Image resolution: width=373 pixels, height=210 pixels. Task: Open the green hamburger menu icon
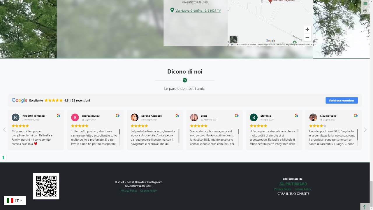click(x=365, y=3)
